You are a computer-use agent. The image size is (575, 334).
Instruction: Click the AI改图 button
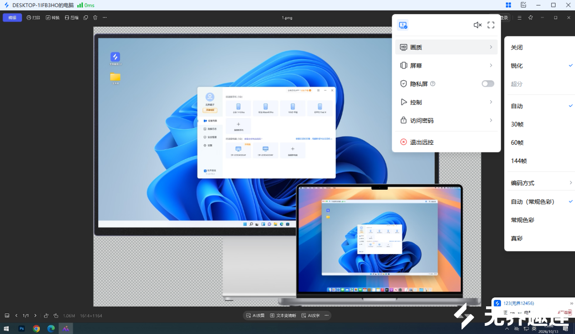255,315
